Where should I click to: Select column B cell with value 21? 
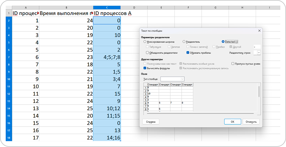coord(66,79)
